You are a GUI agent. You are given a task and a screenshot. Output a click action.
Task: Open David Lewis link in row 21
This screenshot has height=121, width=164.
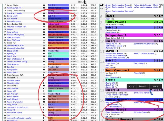[x=12, y=16]
